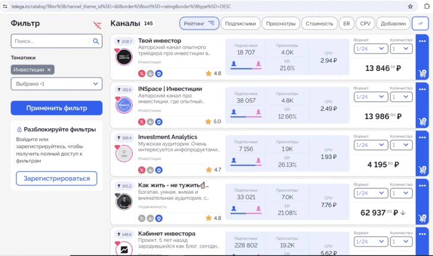The width and height of the screenshot is (433, 256).
Task: Click the reset filters icon next to Фильтр
Action: tap(97, 25)
